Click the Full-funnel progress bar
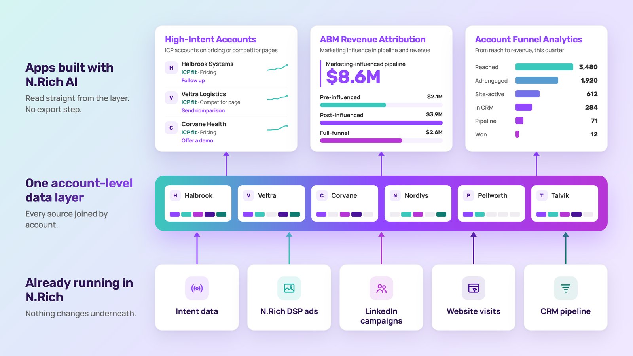633x356 pixels. point(381,141)
